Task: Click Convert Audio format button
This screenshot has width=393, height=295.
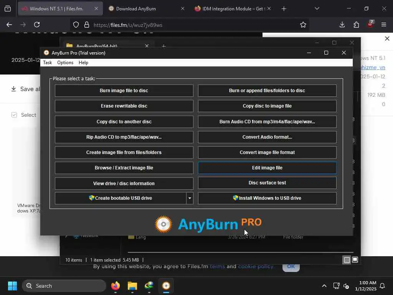Action: point(267,137)
